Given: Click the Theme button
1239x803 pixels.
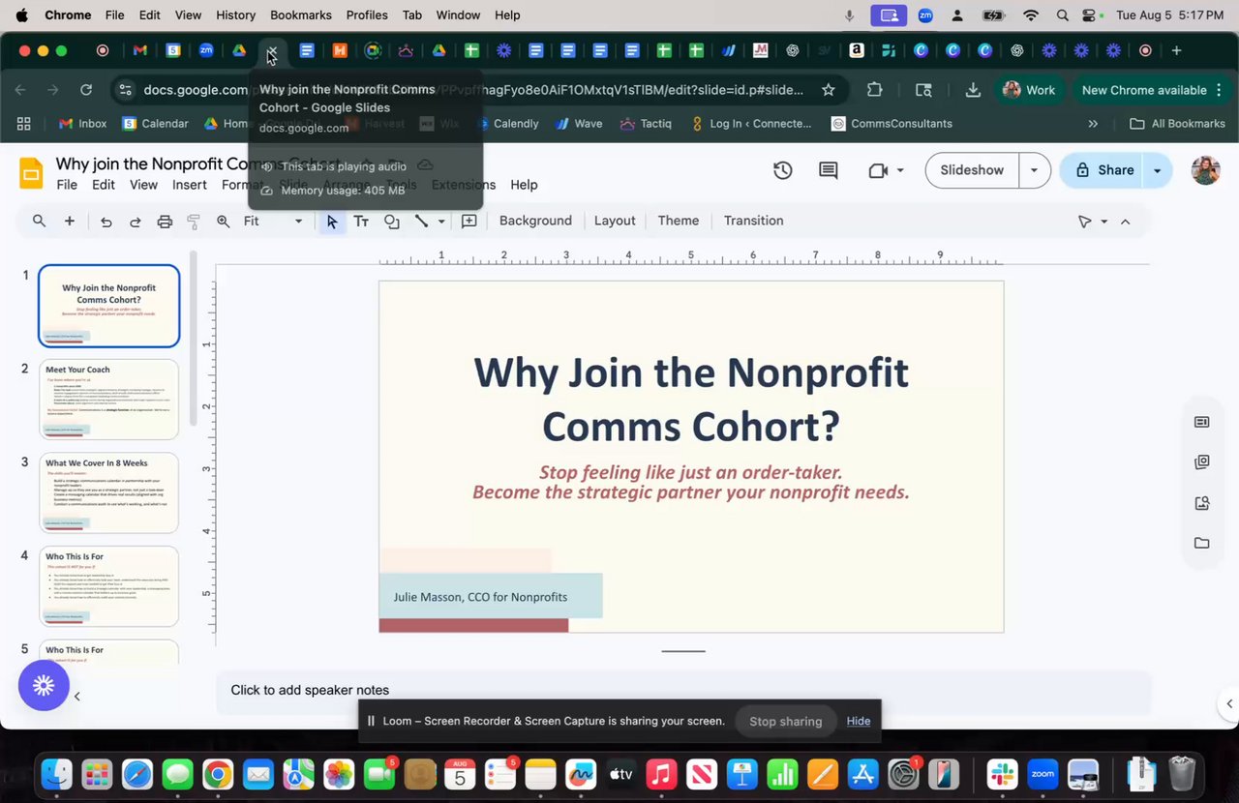Looking at the screenshot, I should point(679,222).
